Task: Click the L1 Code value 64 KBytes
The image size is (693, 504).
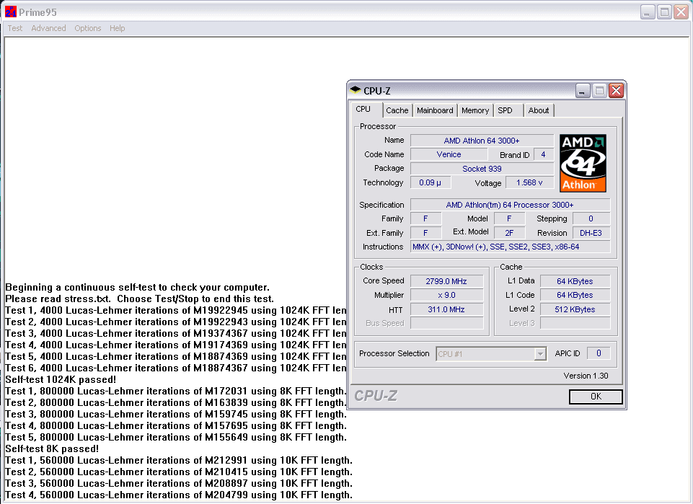Action: point(575,295)
